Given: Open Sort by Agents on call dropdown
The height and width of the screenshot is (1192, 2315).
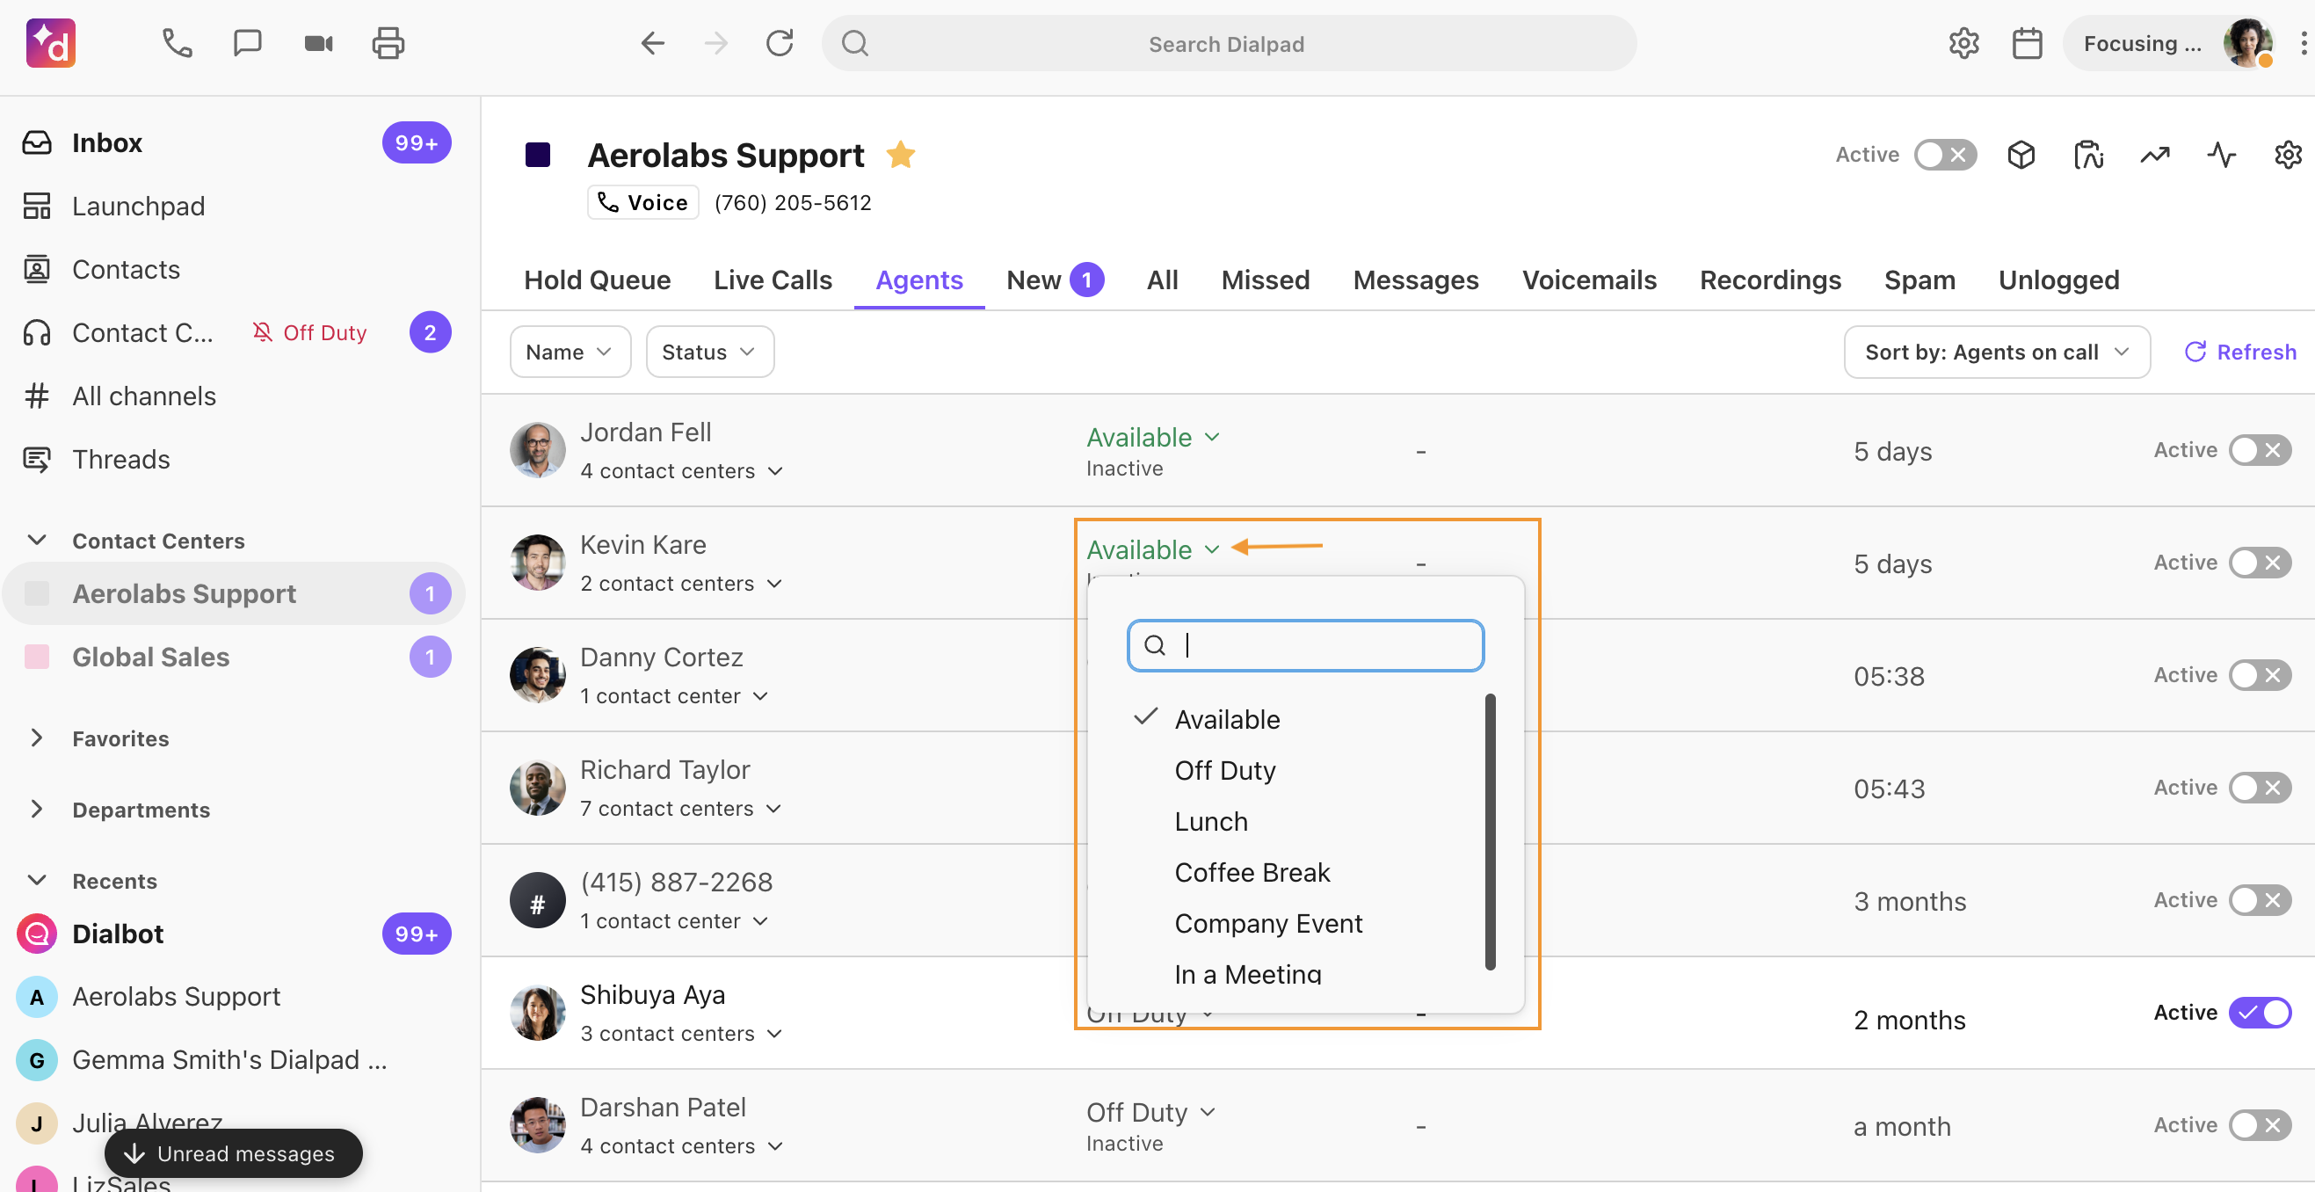Looking at the screenshot, I should coord(1997,353).
